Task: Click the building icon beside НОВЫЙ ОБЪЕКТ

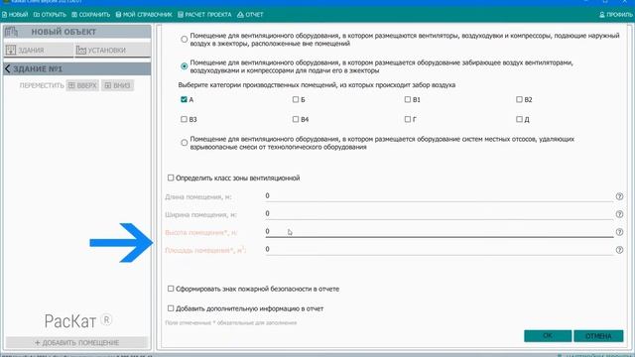Action: [11, 32]
